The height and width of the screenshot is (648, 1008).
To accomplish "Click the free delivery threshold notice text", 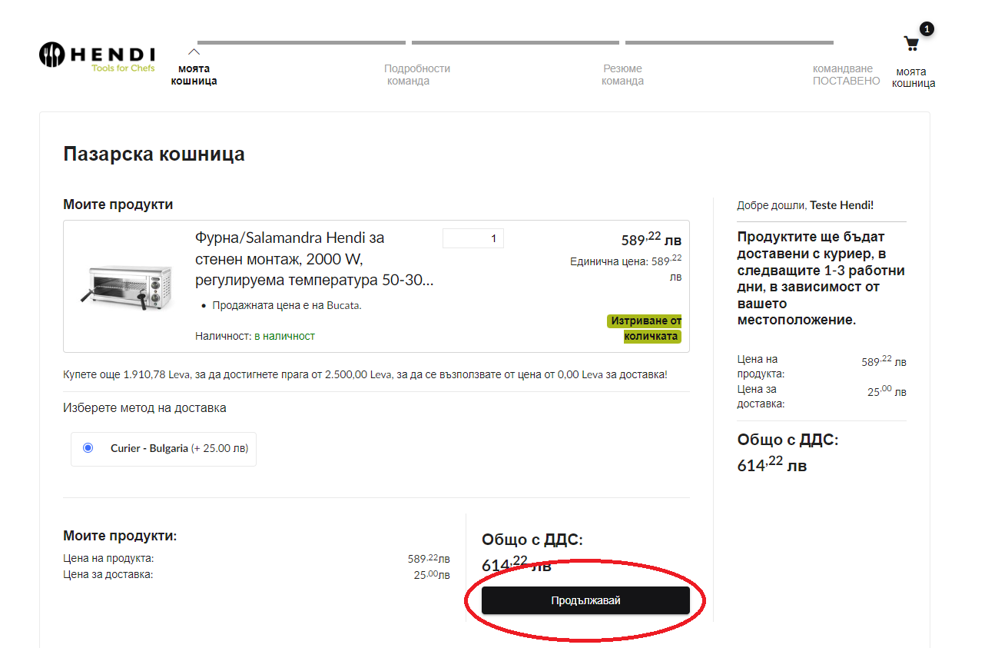I will (365, 375).
